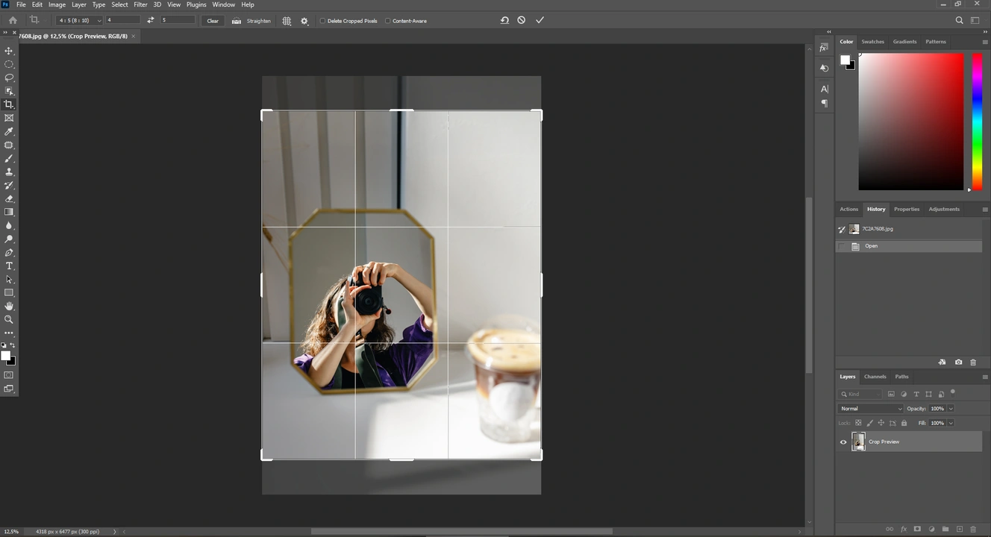This screenshot has height=537, width=991.
Task: Enable the Content-Aware checkbox
Action: [387, 21]
